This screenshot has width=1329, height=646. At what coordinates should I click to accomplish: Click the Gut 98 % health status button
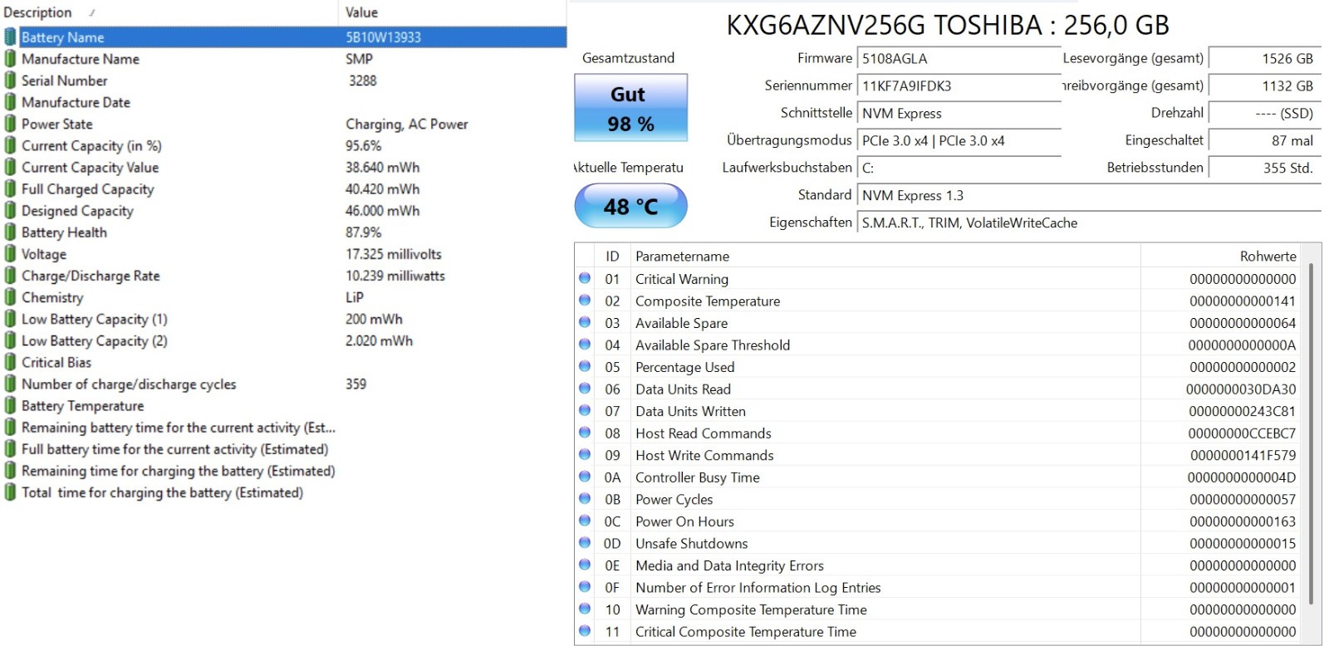[x=630, y=108]
